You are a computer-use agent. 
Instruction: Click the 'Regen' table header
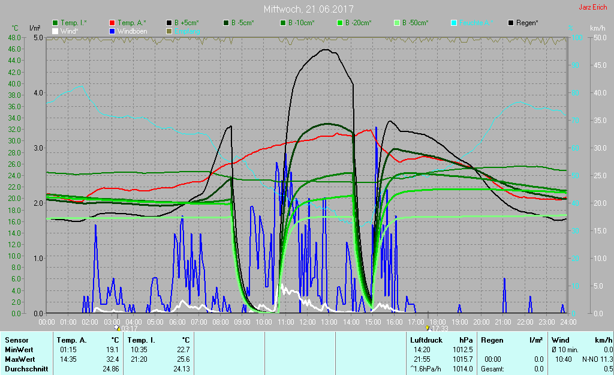(x=492, y=340)
